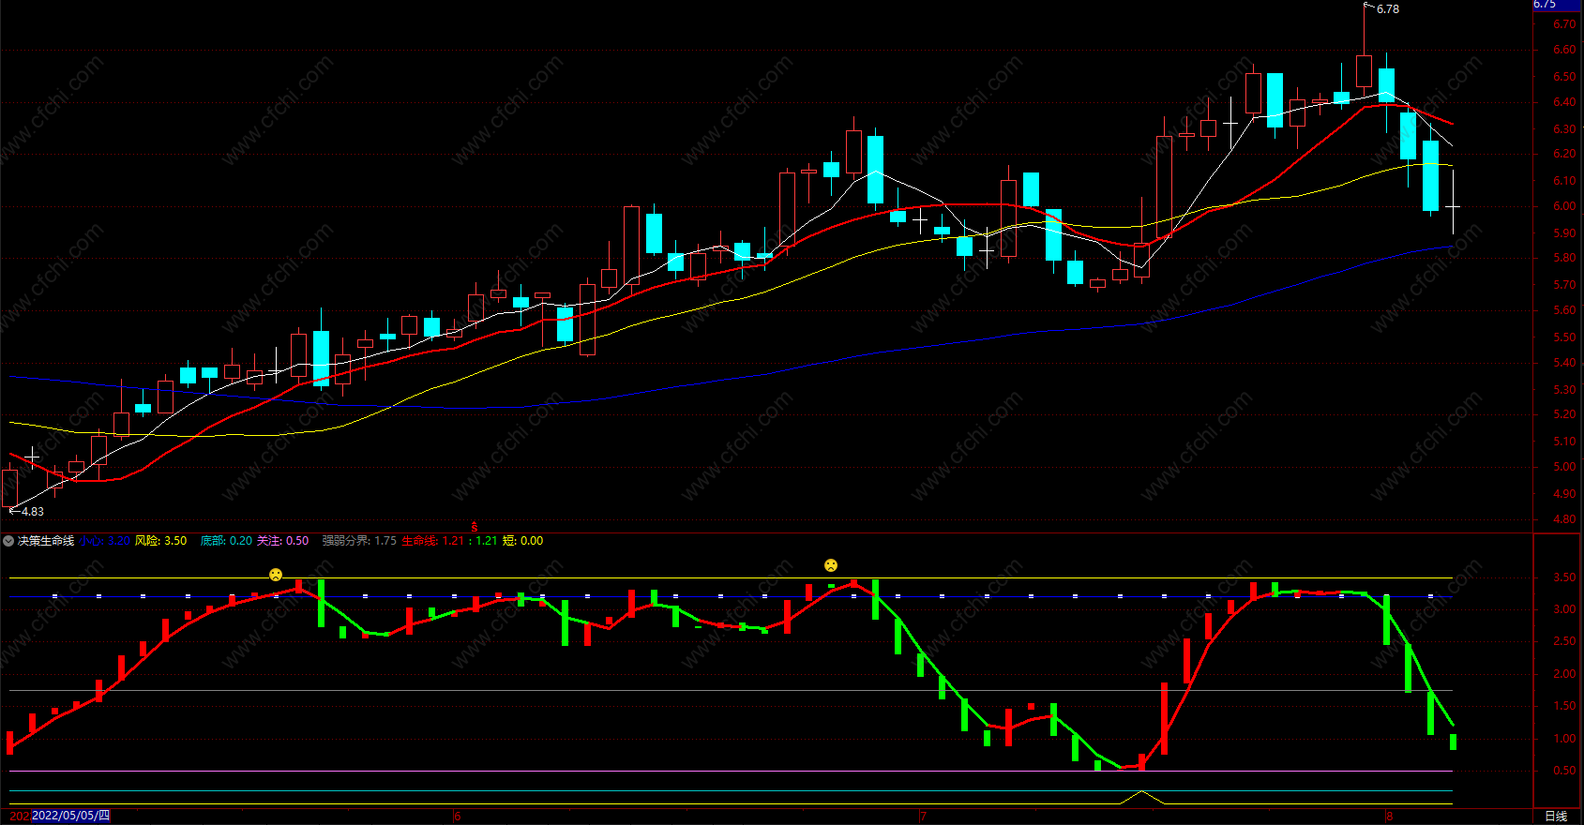1584x825 pixels.
Task: Expand the 决策生命线 indicator dropdown arrow
Action: (8, 541)
